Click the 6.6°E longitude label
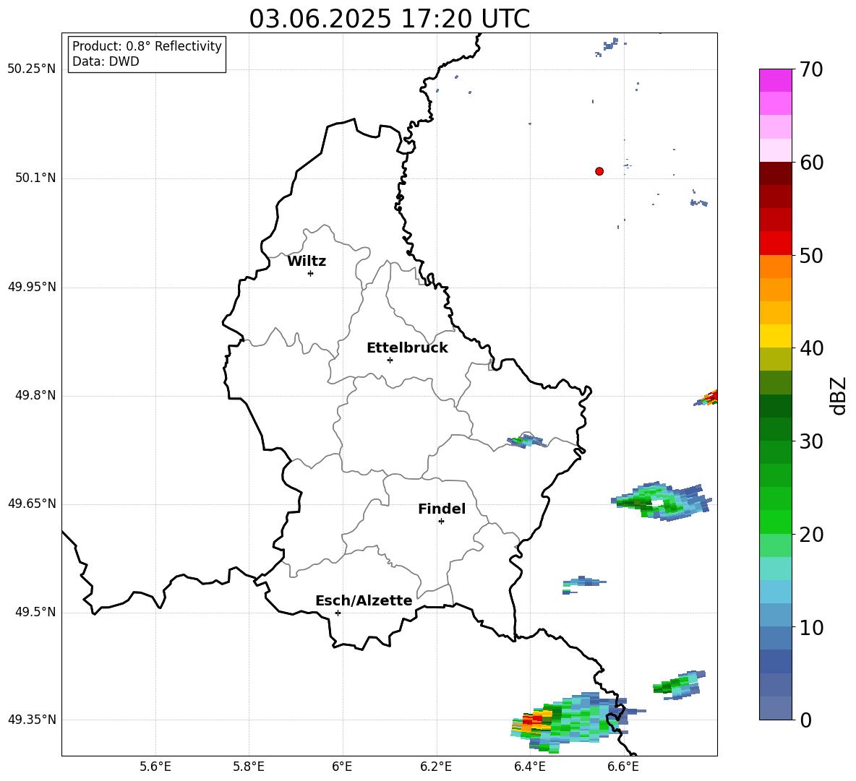 tap(623, 767)
